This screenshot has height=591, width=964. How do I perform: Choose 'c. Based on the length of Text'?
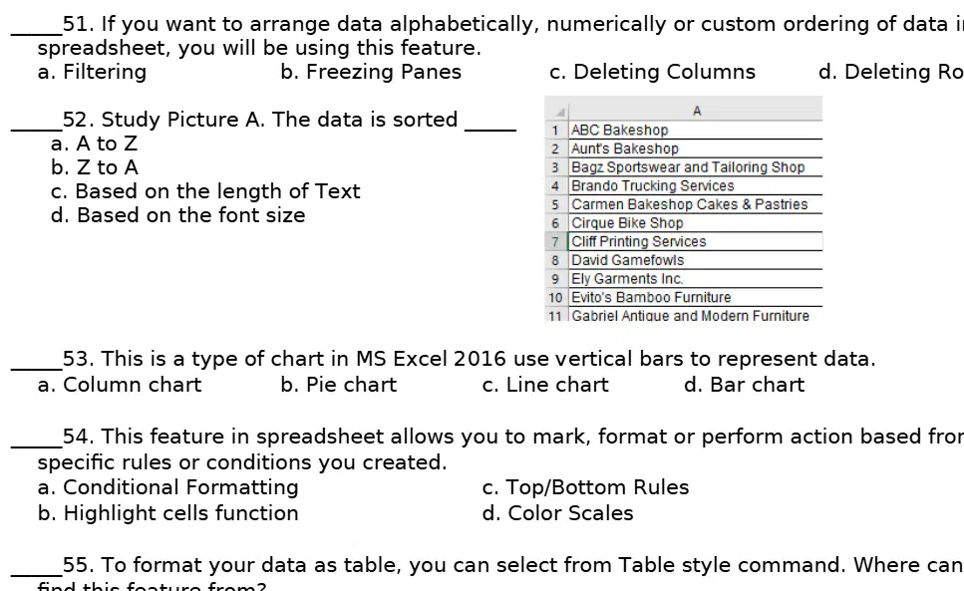pyautogui.click(x=205, y=191)
